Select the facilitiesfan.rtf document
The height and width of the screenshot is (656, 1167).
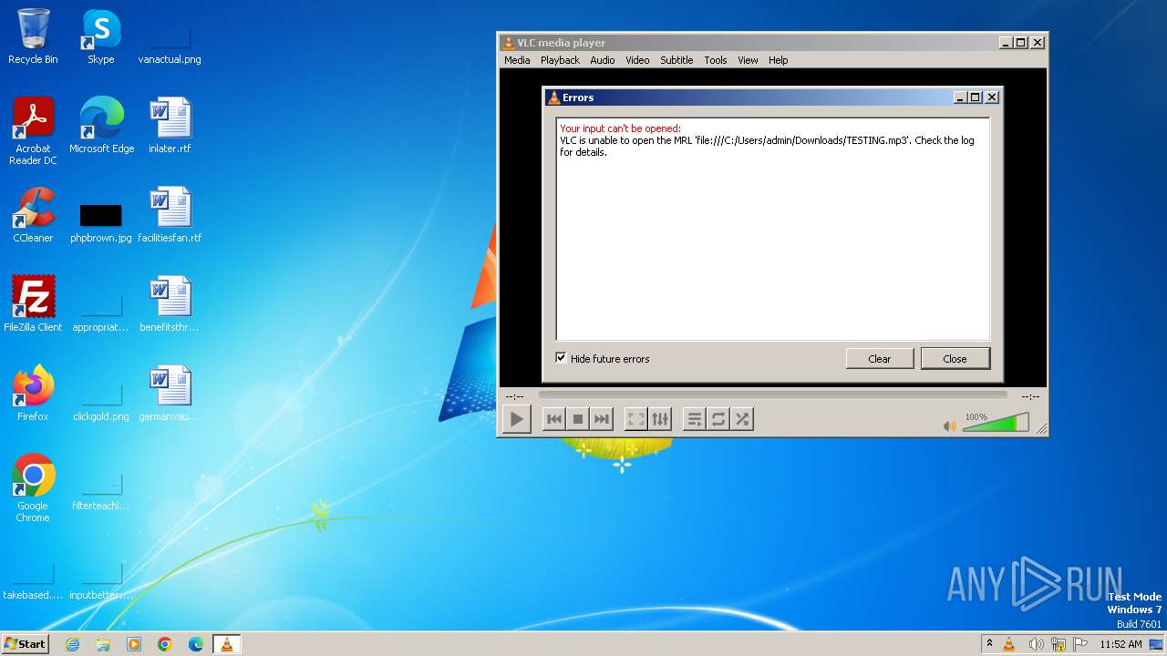coord(170,215)
